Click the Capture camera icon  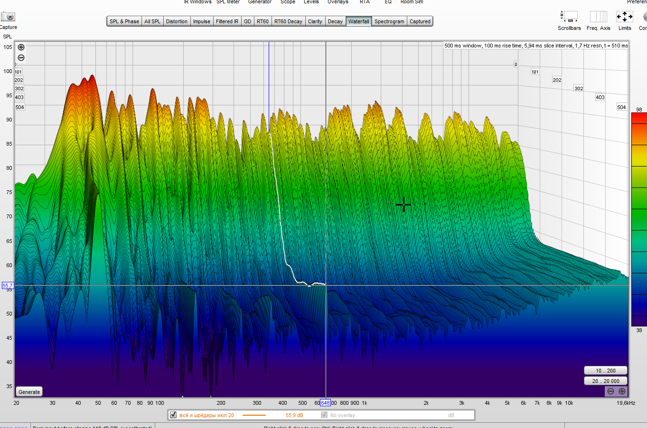click(x=8, y=17)
